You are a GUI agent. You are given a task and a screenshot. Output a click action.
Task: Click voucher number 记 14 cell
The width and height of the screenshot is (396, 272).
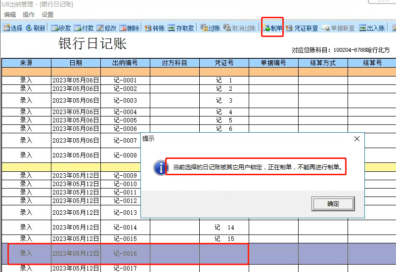(224, 228)
